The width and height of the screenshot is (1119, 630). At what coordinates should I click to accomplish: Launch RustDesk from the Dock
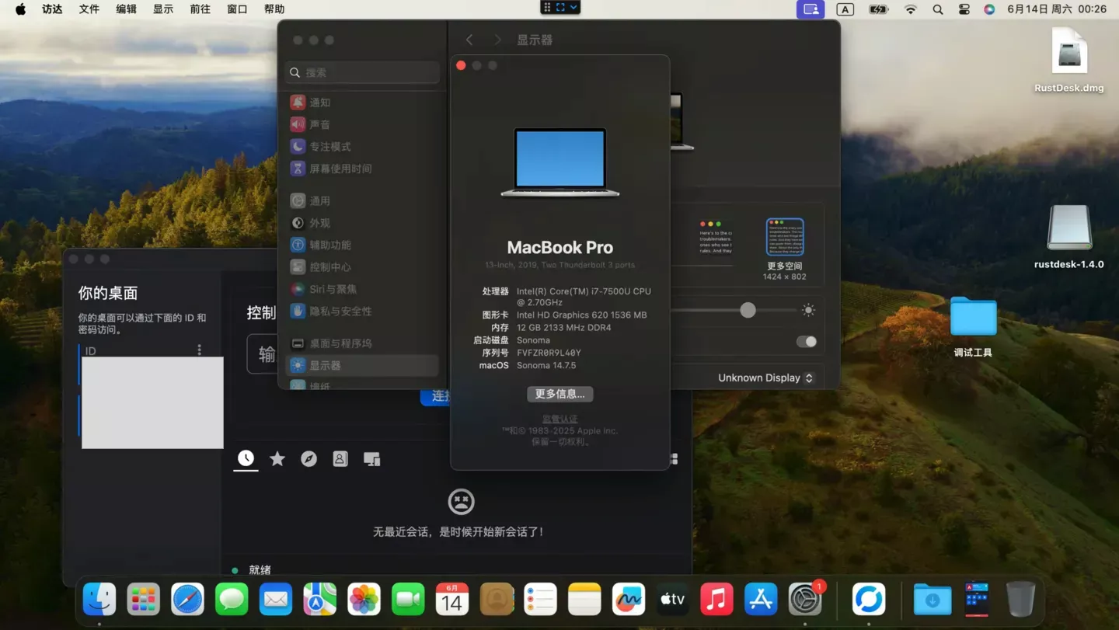pos(868,598)
